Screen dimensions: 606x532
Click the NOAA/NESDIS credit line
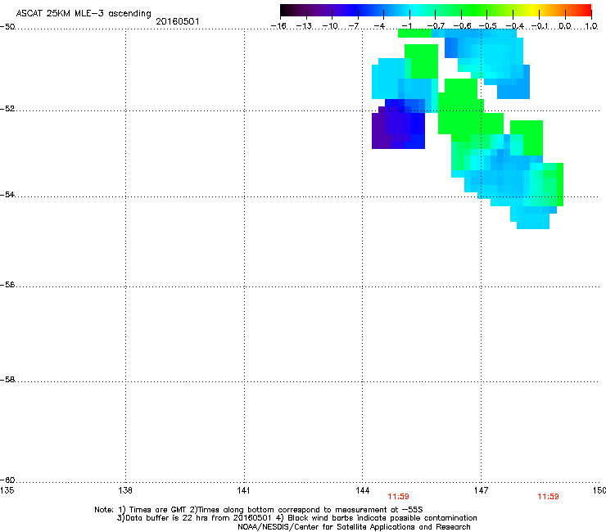tap(354, 526)
